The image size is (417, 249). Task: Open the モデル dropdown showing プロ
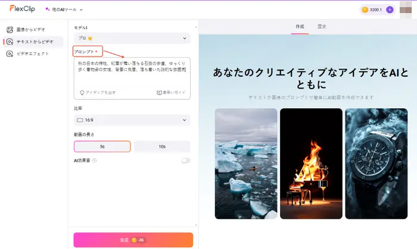[x=132, y=38]
